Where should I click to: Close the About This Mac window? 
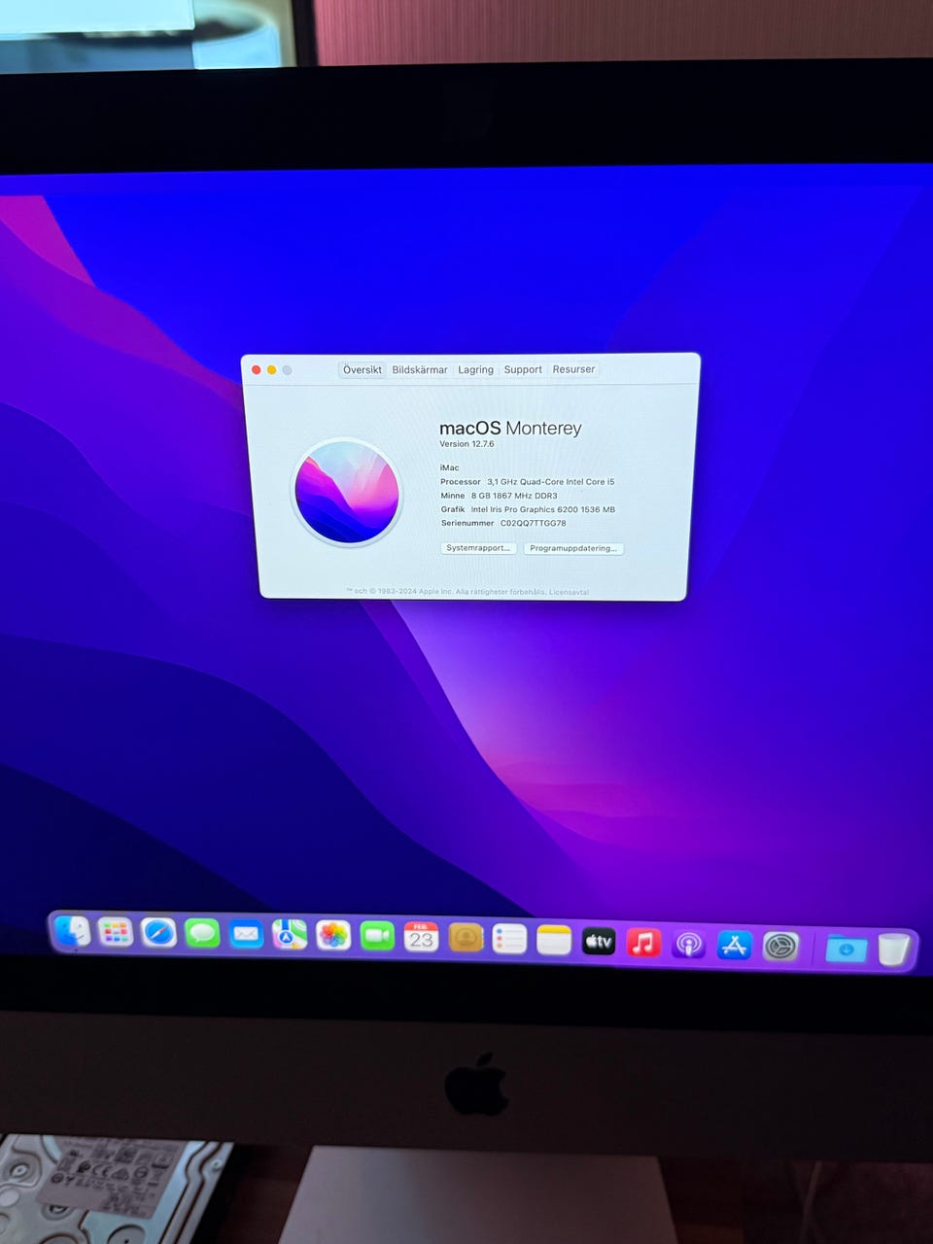tap(257, 369)
